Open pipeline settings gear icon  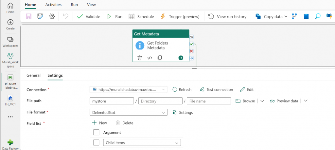pos(51,16)
